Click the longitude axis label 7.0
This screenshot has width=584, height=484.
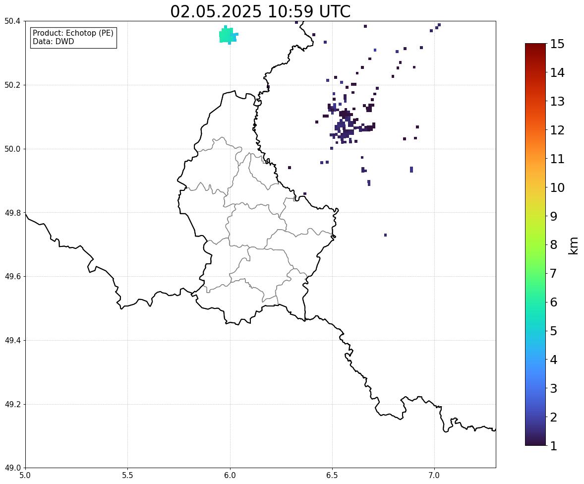coord(434,476)
